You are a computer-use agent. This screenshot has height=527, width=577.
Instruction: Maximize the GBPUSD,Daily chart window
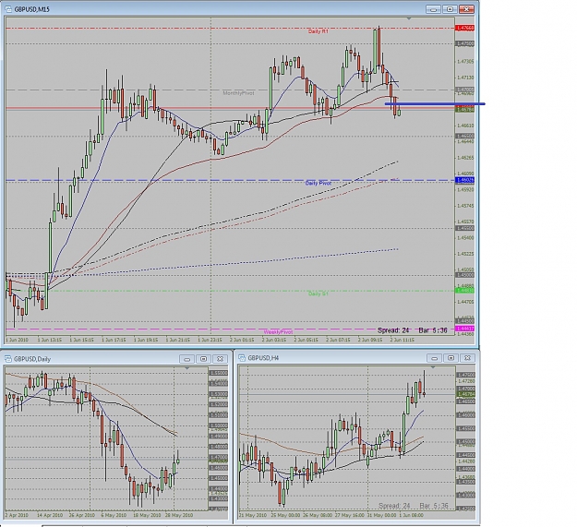203,359
